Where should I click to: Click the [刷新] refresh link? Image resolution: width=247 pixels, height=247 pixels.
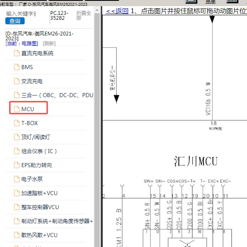coord(49,44)
